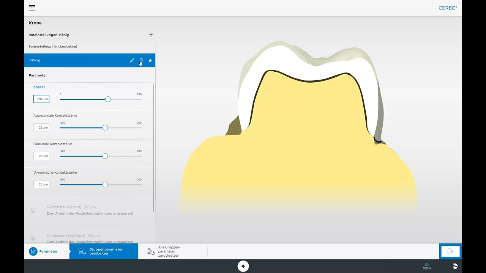Rename König preset with pencil icon

(x=132, y=60)
